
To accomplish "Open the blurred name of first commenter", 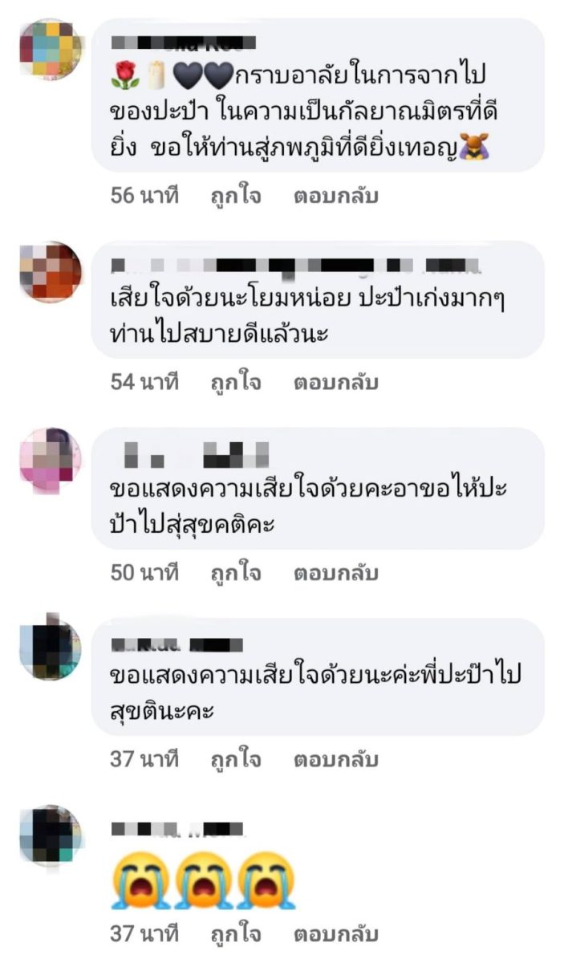I will pyautogui.click(x=183, y=42).
